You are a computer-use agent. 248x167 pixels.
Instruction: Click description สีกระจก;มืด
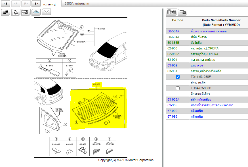[198, 82]
